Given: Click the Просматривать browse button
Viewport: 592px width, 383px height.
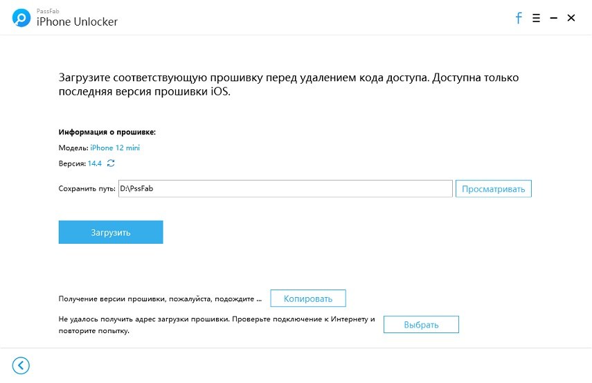Looking at the screenshot, I should click(x=494, y=188).
